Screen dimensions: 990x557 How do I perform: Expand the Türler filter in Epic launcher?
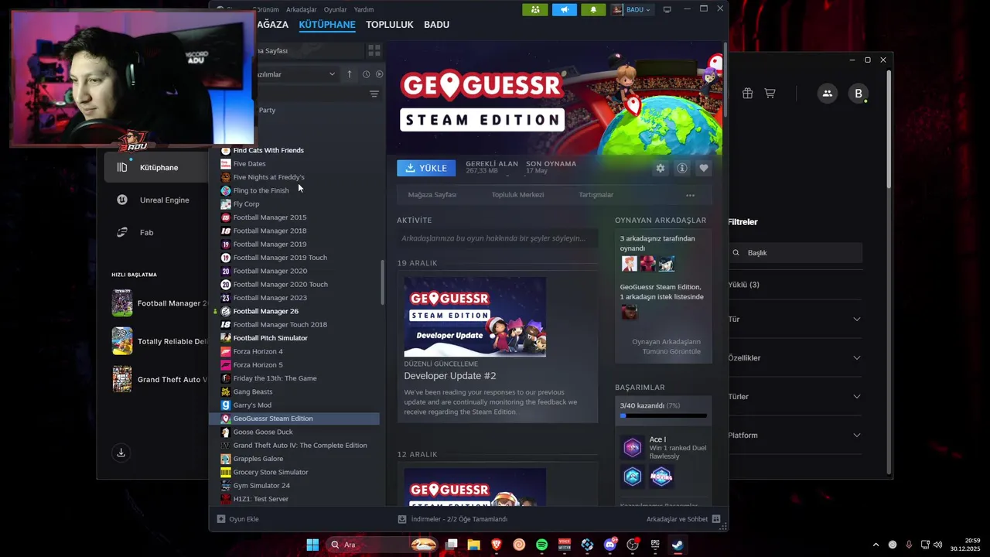point(856,397)
